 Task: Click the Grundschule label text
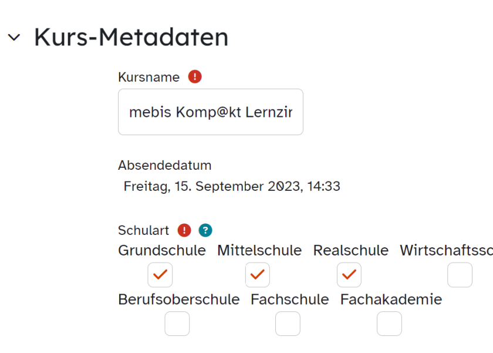pyautogui.click(x=162, y=250)
